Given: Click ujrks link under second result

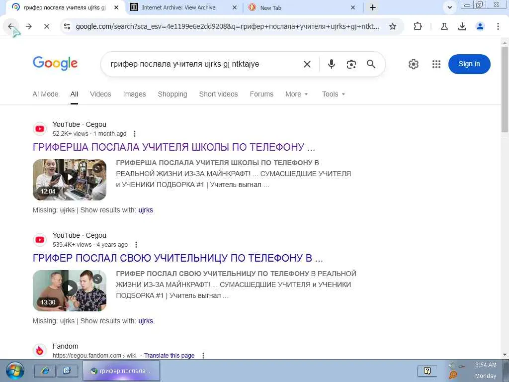Looking at the screenshot, I should [x=146, y=321].
